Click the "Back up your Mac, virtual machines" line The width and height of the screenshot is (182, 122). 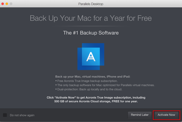(93, 77)
